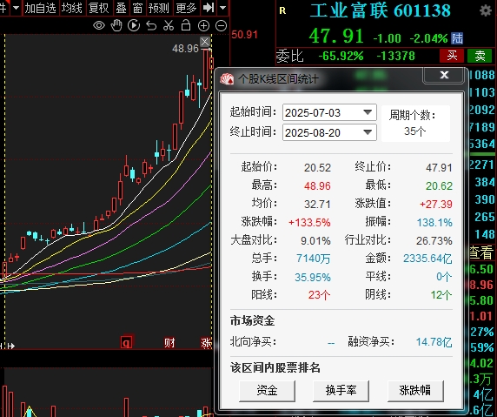Click the play replay icon
The width and height of the screenshot is (497, 417).
tap(134, 25)
